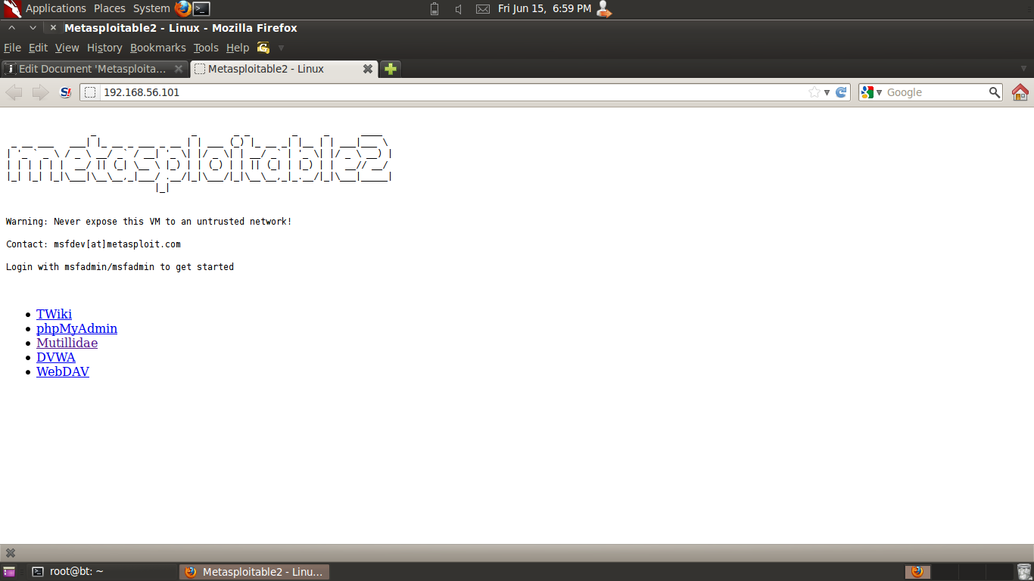The width and height of the screenshot is (1034, 581).
Task: Open the Google search engine selector dropdown
Action: click(x=872, y=92)
